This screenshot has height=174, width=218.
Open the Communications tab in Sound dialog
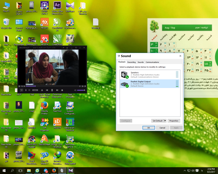pyautogui.click(x=152, y=62)
